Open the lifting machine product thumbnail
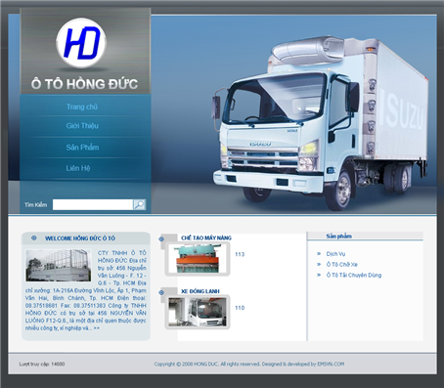 (198, 259)
